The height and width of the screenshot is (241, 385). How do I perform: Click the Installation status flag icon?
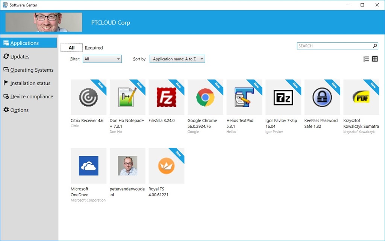pos(6,83)
